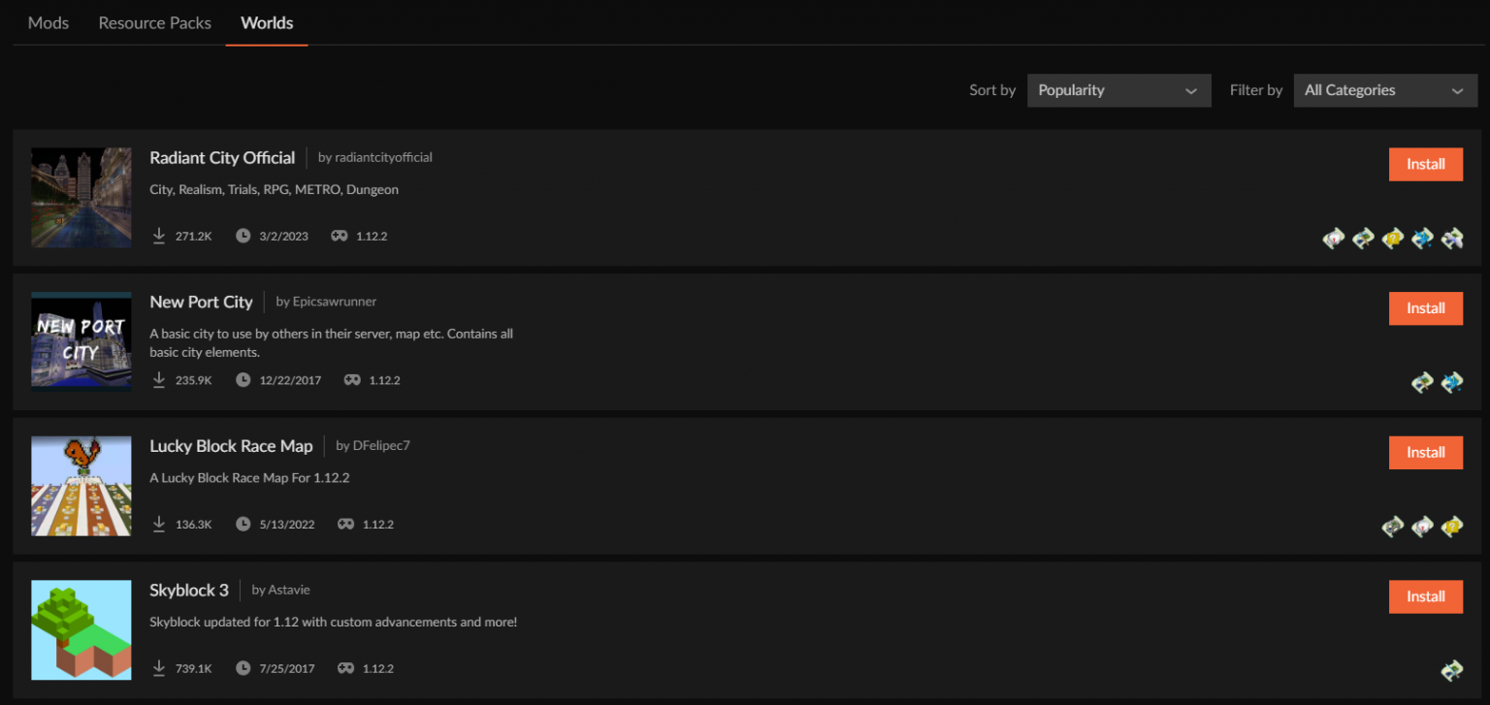Click the last category badge on Radiant City Official

[1452, 238]
